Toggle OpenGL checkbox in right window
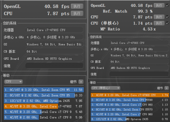 tap(167, 5)
